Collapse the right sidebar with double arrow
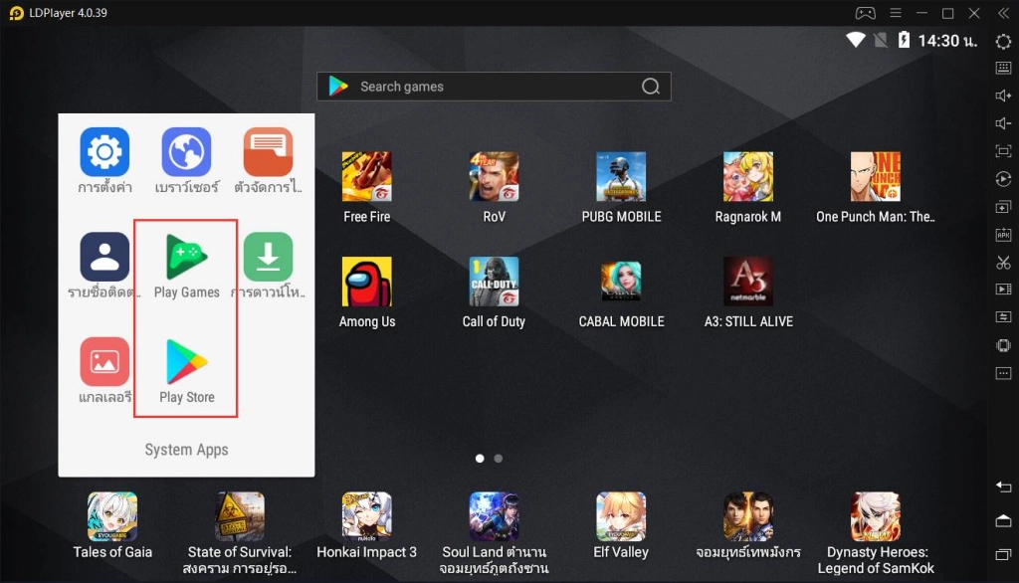 [1003, 13]
